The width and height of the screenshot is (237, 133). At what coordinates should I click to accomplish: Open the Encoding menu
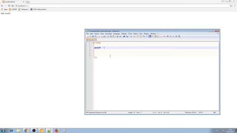click(109, 34)
